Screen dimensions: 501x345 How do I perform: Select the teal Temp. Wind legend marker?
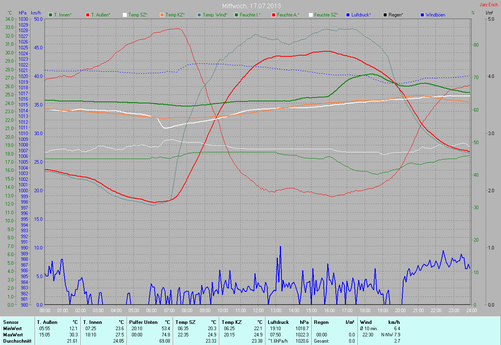(x=199, y=15)
